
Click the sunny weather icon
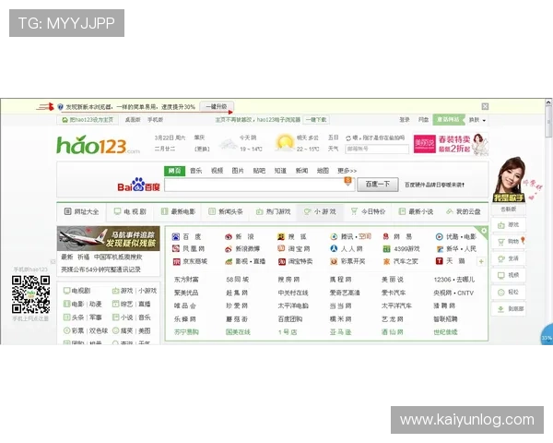(x=285, y=143)
